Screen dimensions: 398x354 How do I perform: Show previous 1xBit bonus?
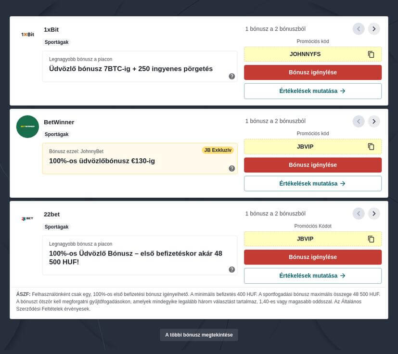coord(359,29)
